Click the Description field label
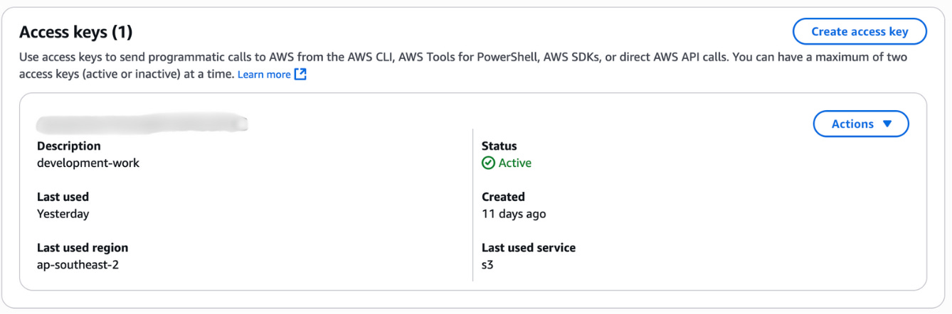 [69, 146]
